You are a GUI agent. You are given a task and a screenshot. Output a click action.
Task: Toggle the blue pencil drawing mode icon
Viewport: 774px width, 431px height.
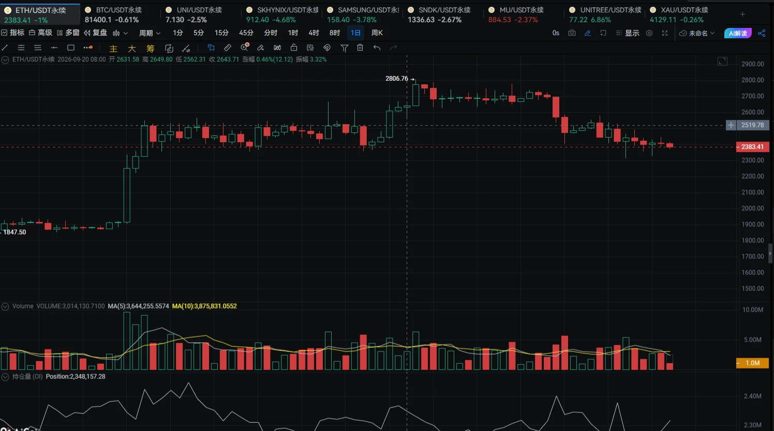pos(588,33)
